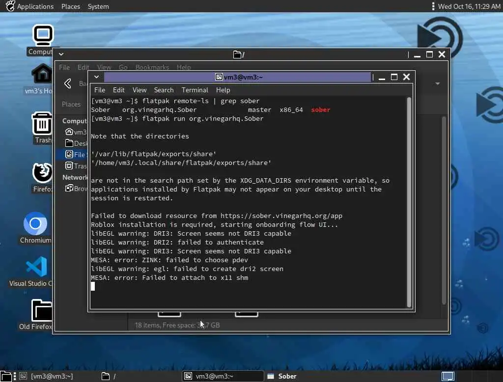Maximize the terminal window

[394, 77]
